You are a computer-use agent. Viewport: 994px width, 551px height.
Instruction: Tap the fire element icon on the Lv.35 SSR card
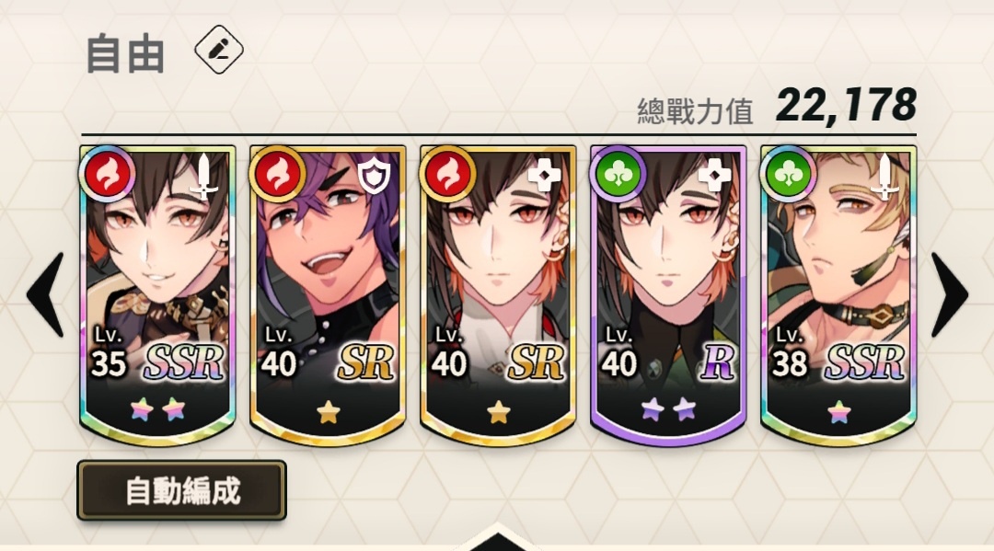click(107, 174)
